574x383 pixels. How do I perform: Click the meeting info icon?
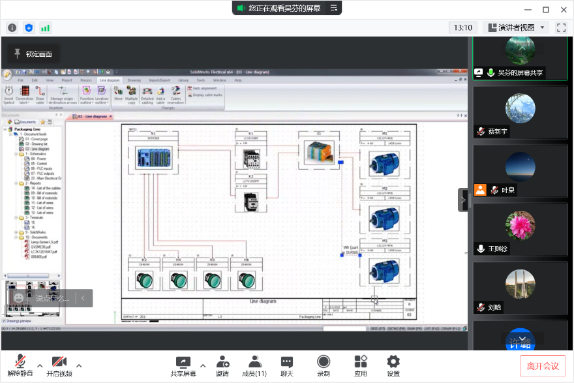[12, 27]
